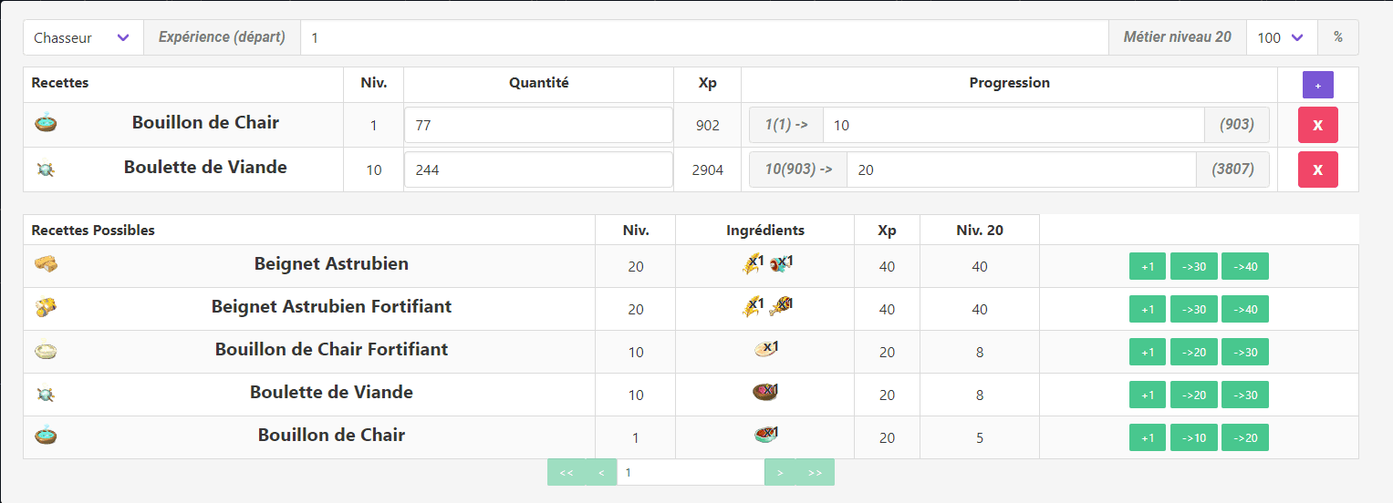Jump to last page with >> button

click(815, 472)
